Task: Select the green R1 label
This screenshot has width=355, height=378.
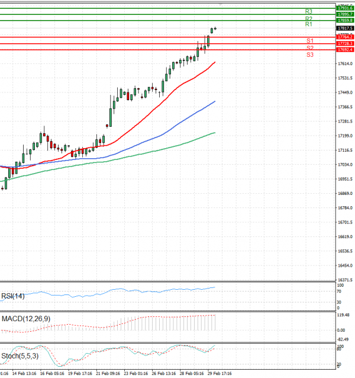Action: 308,24
